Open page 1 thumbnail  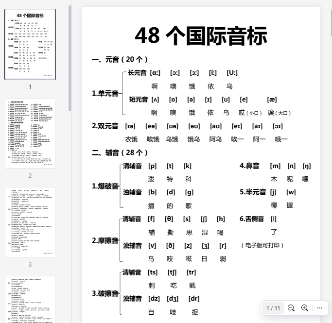coord(30,44)
